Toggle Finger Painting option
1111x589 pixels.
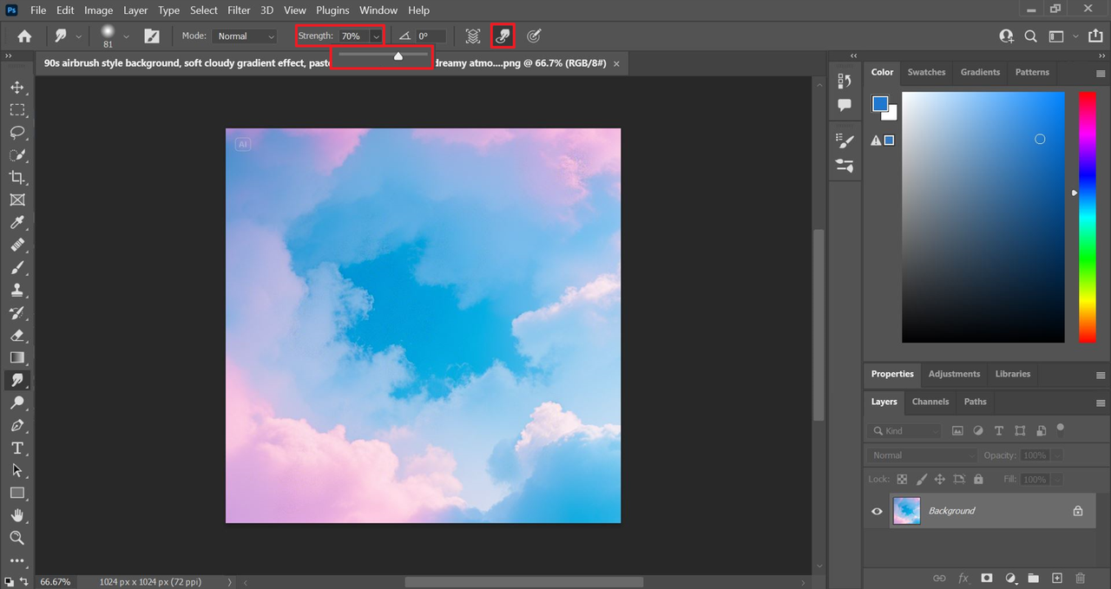click(503, 36)
